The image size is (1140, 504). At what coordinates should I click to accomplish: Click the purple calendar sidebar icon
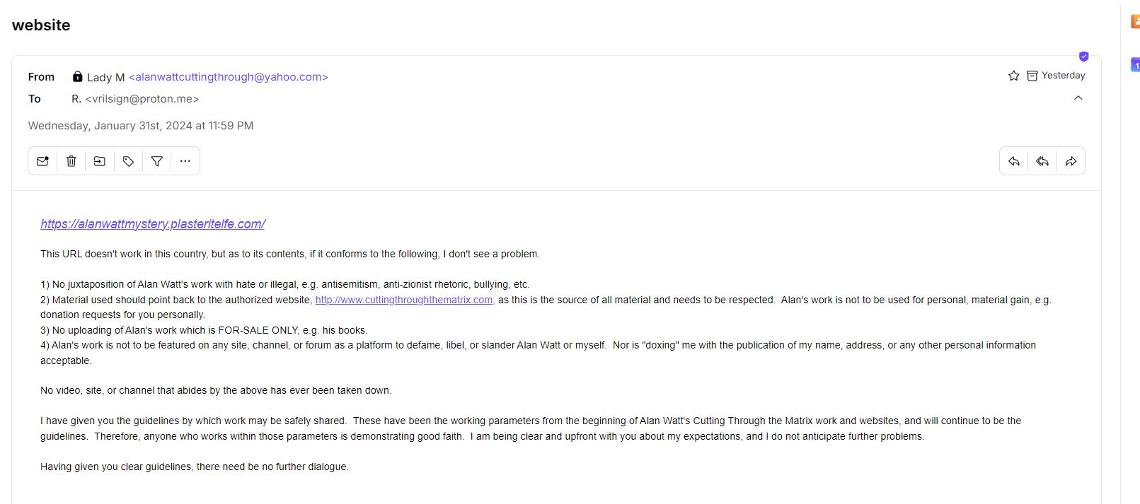click(1135, 64)
